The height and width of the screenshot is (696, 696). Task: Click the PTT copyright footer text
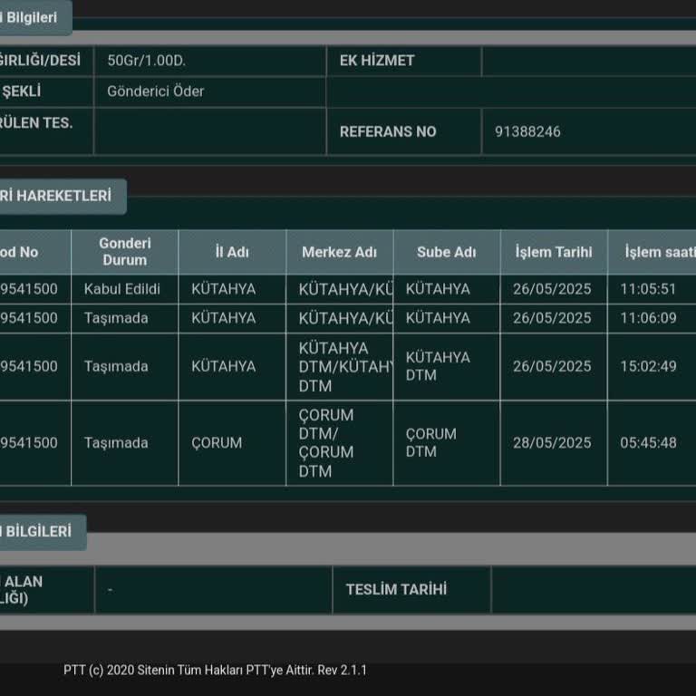click(215, 671)
